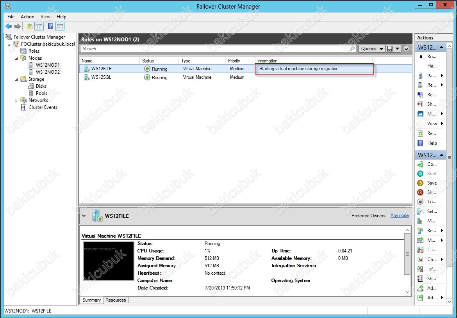This screenshot has width=457, height=318.
Task: Click the Up one level toolbar icon
Action: click(29, 27)
